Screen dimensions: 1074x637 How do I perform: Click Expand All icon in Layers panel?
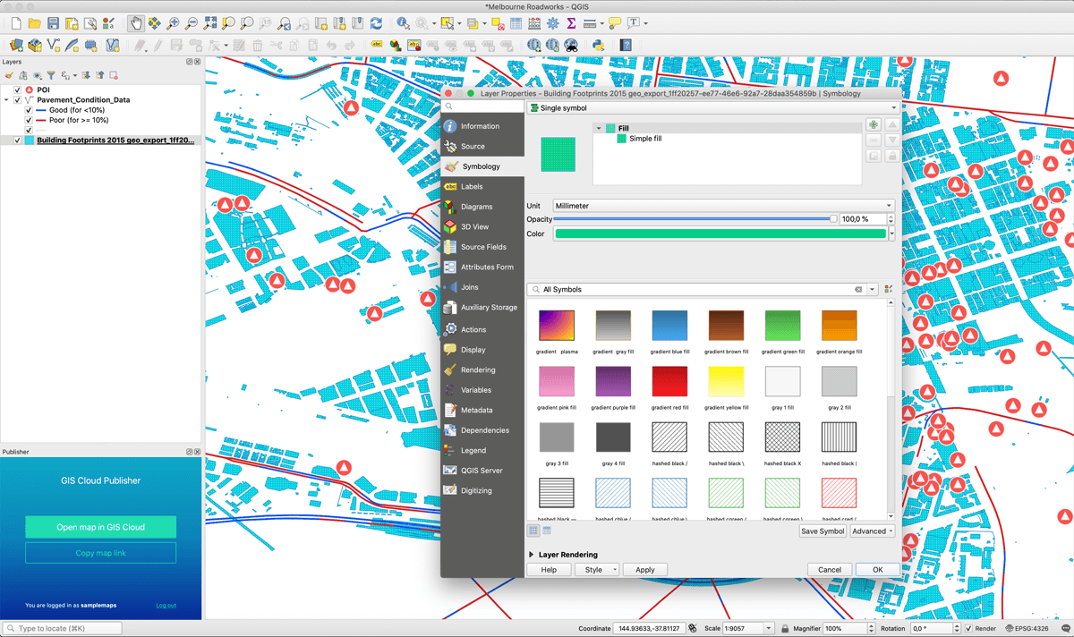(x=88, y=75)
